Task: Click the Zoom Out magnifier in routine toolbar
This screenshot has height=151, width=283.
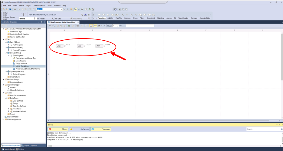Action: [x=54, y=26]
